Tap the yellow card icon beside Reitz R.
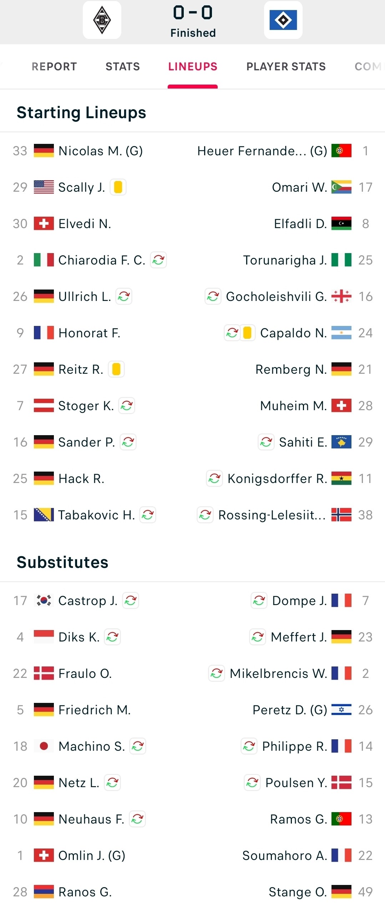The width and height of the screenshot is (385, 911). pos(116,369)
